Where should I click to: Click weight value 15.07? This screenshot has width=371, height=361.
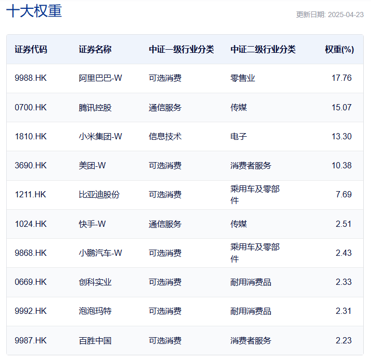342,108
